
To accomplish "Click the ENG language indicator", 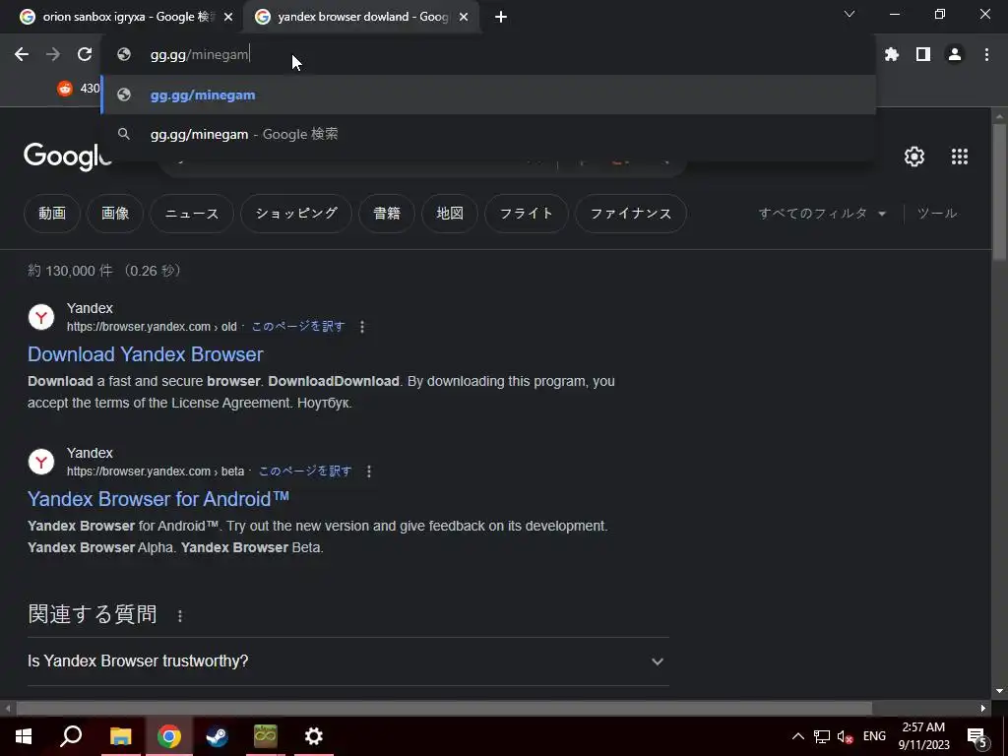I will click(x=874, y=736).
